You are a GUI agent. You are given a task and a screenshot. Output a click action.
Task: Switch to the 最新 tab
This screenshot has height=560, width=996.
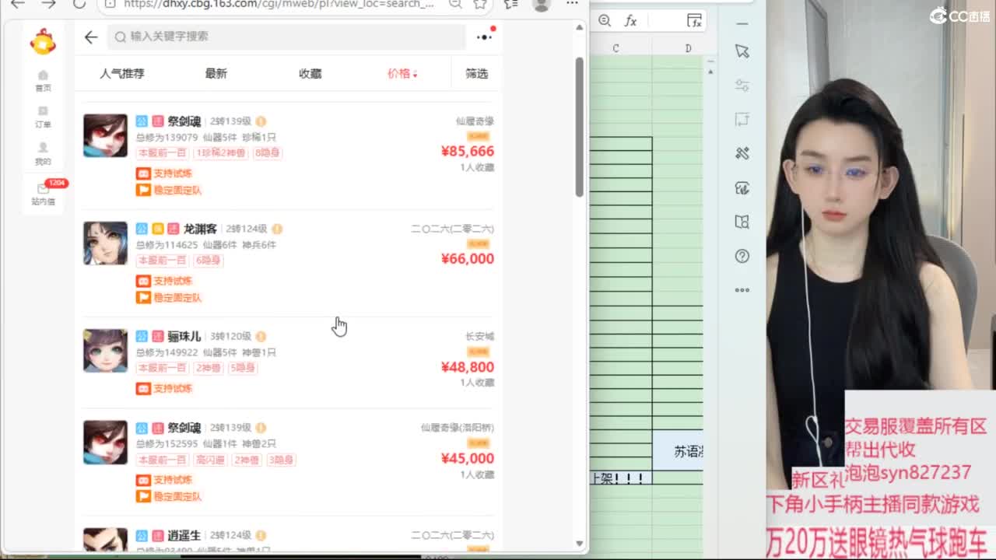point(216,73)
